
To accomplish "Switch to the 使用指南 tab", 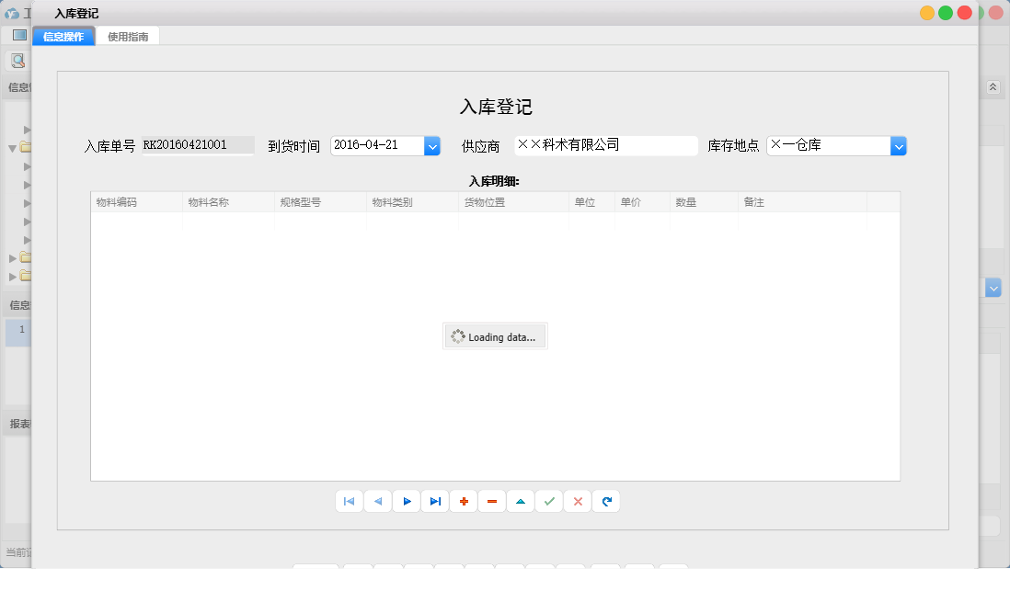I will [129, 35].
